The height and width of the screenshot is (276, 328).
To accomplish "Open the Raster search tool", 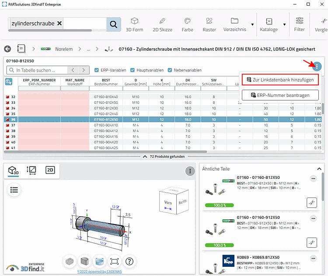I will 209,24.
